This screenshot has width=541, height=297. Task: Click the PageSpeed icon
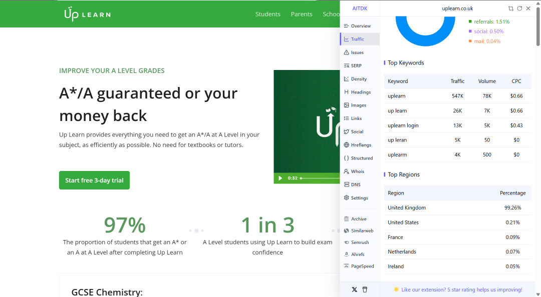[347, 266]
